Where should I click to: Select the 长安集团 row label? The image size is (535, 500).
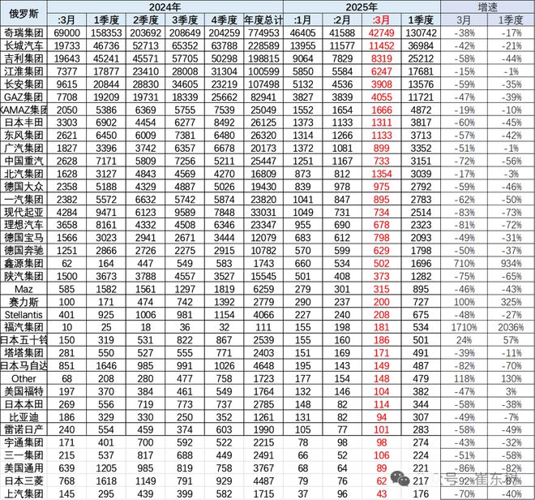point(24,84)
